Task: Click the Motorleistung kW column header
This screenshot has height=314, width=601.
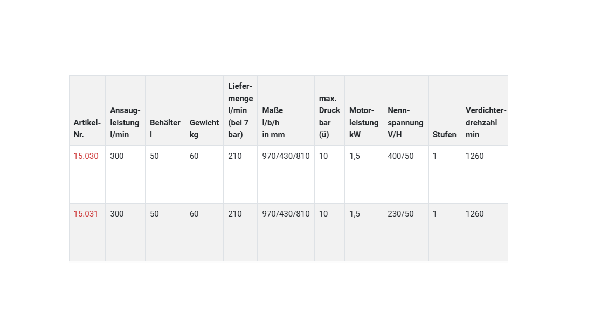Action: point(364,122)
